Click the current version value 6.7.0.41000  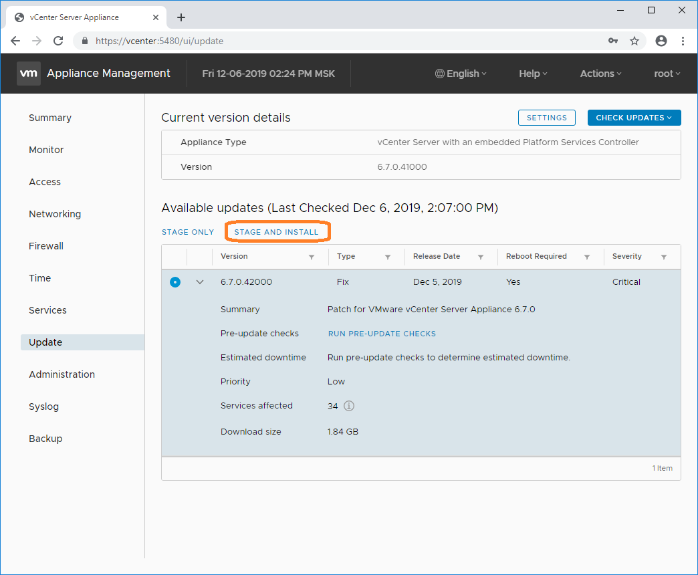[x=402, y=167]
